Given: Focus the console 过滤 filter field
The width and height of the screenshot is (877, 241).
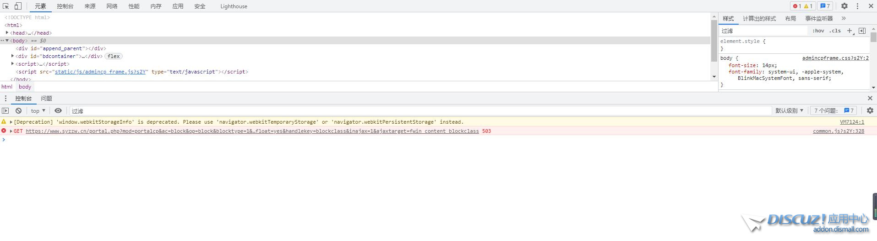Looking at the screenshot, I should click(420, 110).
